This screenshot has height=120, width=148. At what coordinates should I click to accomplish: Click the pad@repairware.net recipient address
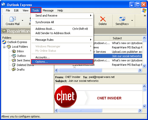[x=102, y=77]
